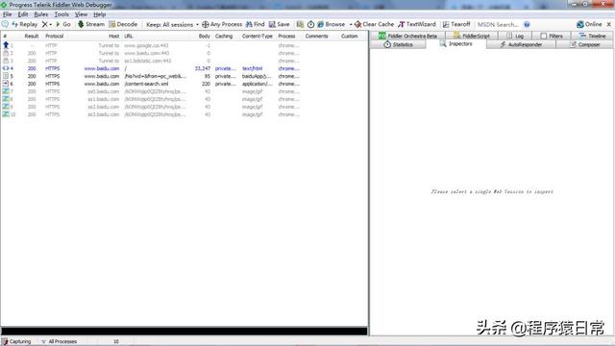Click the session 5 document icon
This screenshot has height=346, width=615.
tap(6, 76)
